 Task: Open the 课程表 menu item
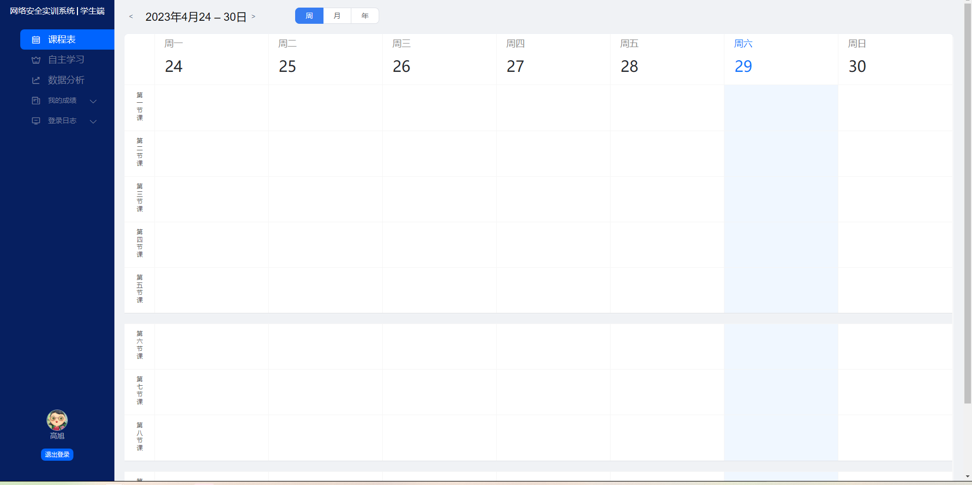tap(67, 39)
